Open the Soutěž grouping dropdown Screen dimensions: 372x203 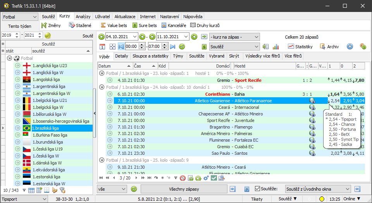point(234,47)
